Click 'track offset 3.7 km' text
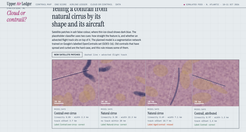The image size is (246, 132). pyautogui.click(x=65, y=121)
